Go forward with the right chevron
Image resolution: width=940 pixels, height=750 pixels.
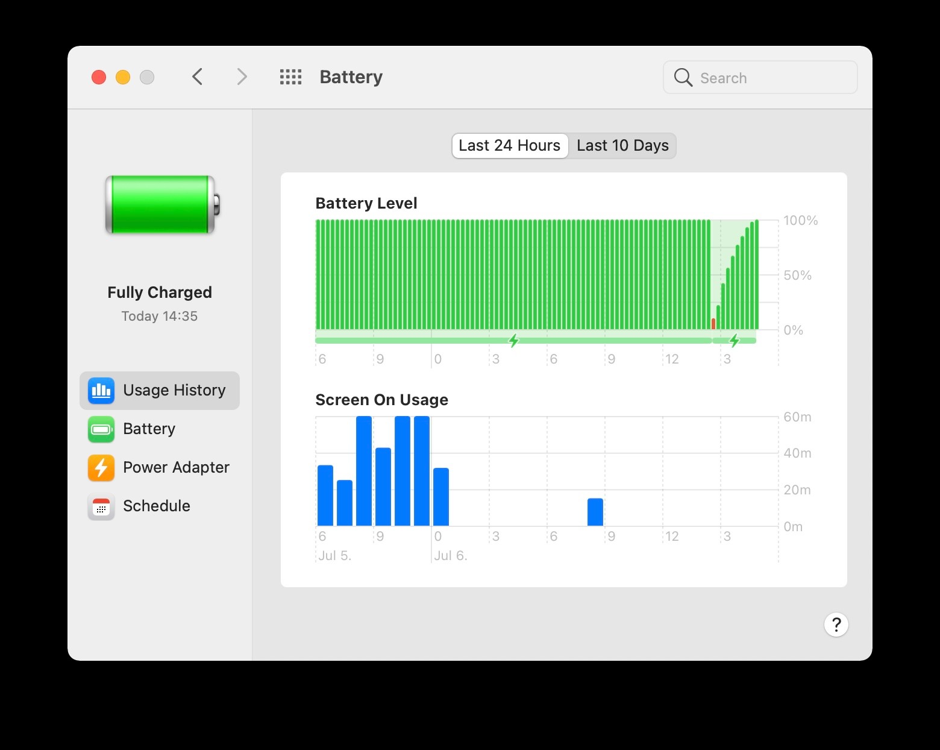[242, 77]
